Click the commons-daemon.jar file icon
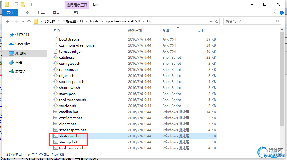The width and height of the screenshot is (287, 160). click(x=56, y=45)
